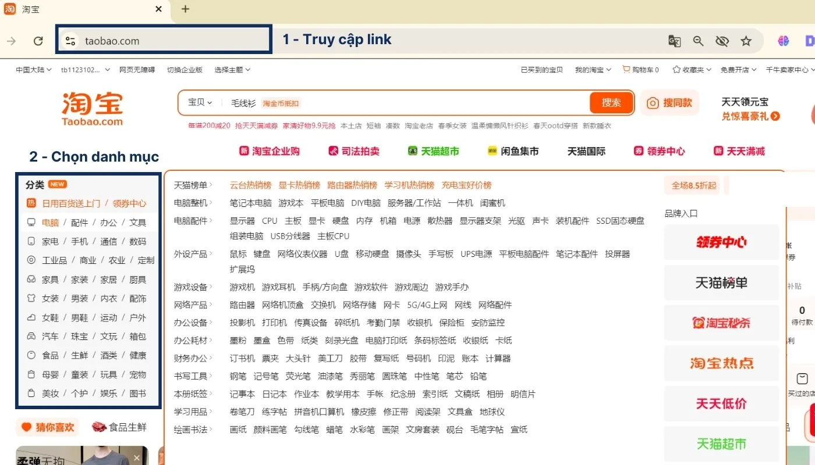The height and width of the screenshot is (465, 815).
Task: Click the zoom magnifier icon in address bar
Action: [698, 41]
